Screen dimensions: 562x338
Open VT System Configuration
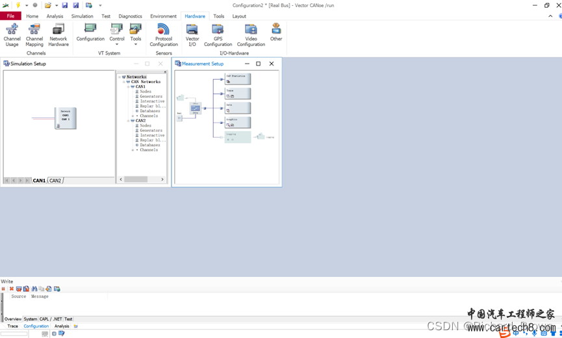click(90, 32)
